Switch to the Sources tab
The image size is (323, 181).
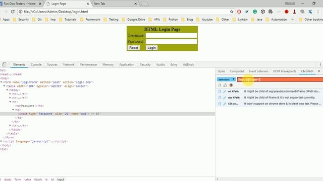coord(52,64)
